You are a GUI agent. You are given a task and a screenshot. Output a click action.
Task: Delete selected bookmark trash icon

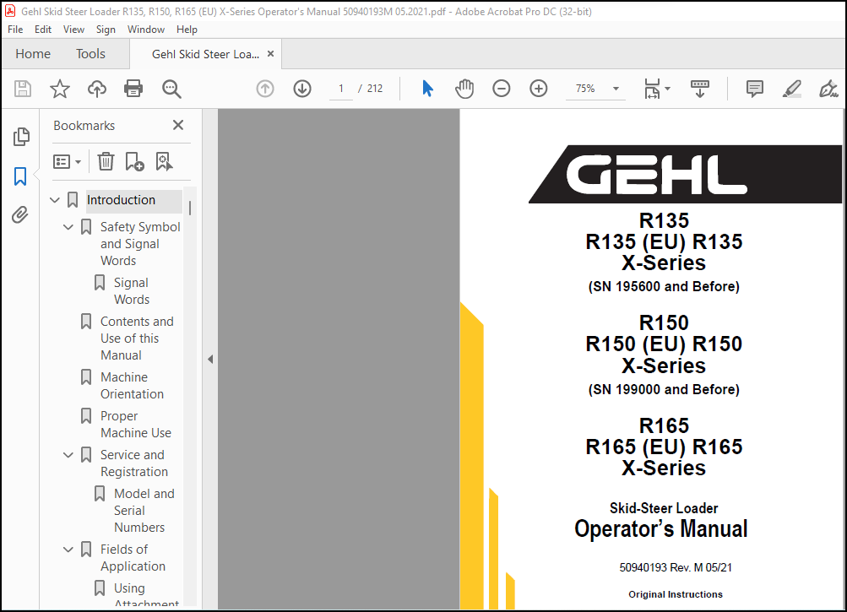[106, 161]
